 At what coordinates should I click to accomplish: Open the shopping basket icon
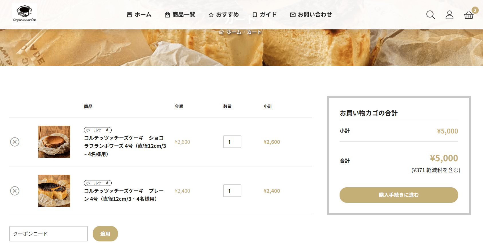click(x=469, y=15)
